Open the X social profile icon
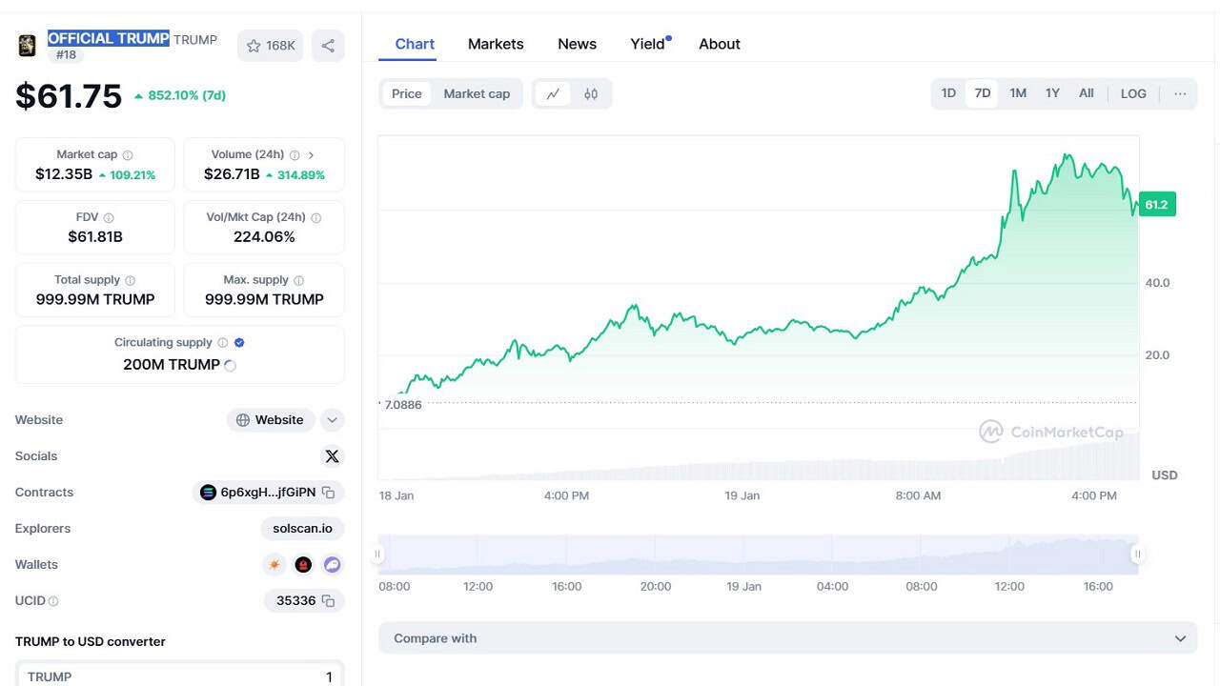Screen dimensions: 1220x686 pyautogui.click(x=332, y=456)
